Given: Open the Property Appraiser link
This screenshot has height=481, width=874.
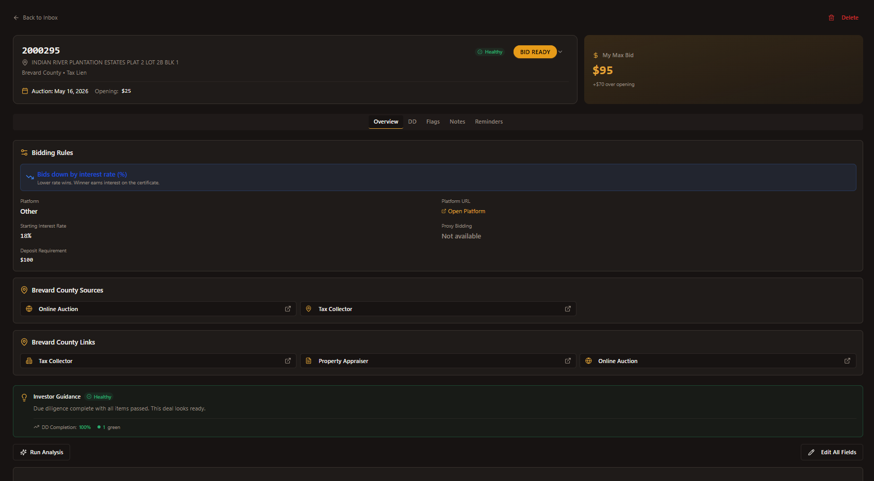Looking at the screenshot, I should coord(438,361).
